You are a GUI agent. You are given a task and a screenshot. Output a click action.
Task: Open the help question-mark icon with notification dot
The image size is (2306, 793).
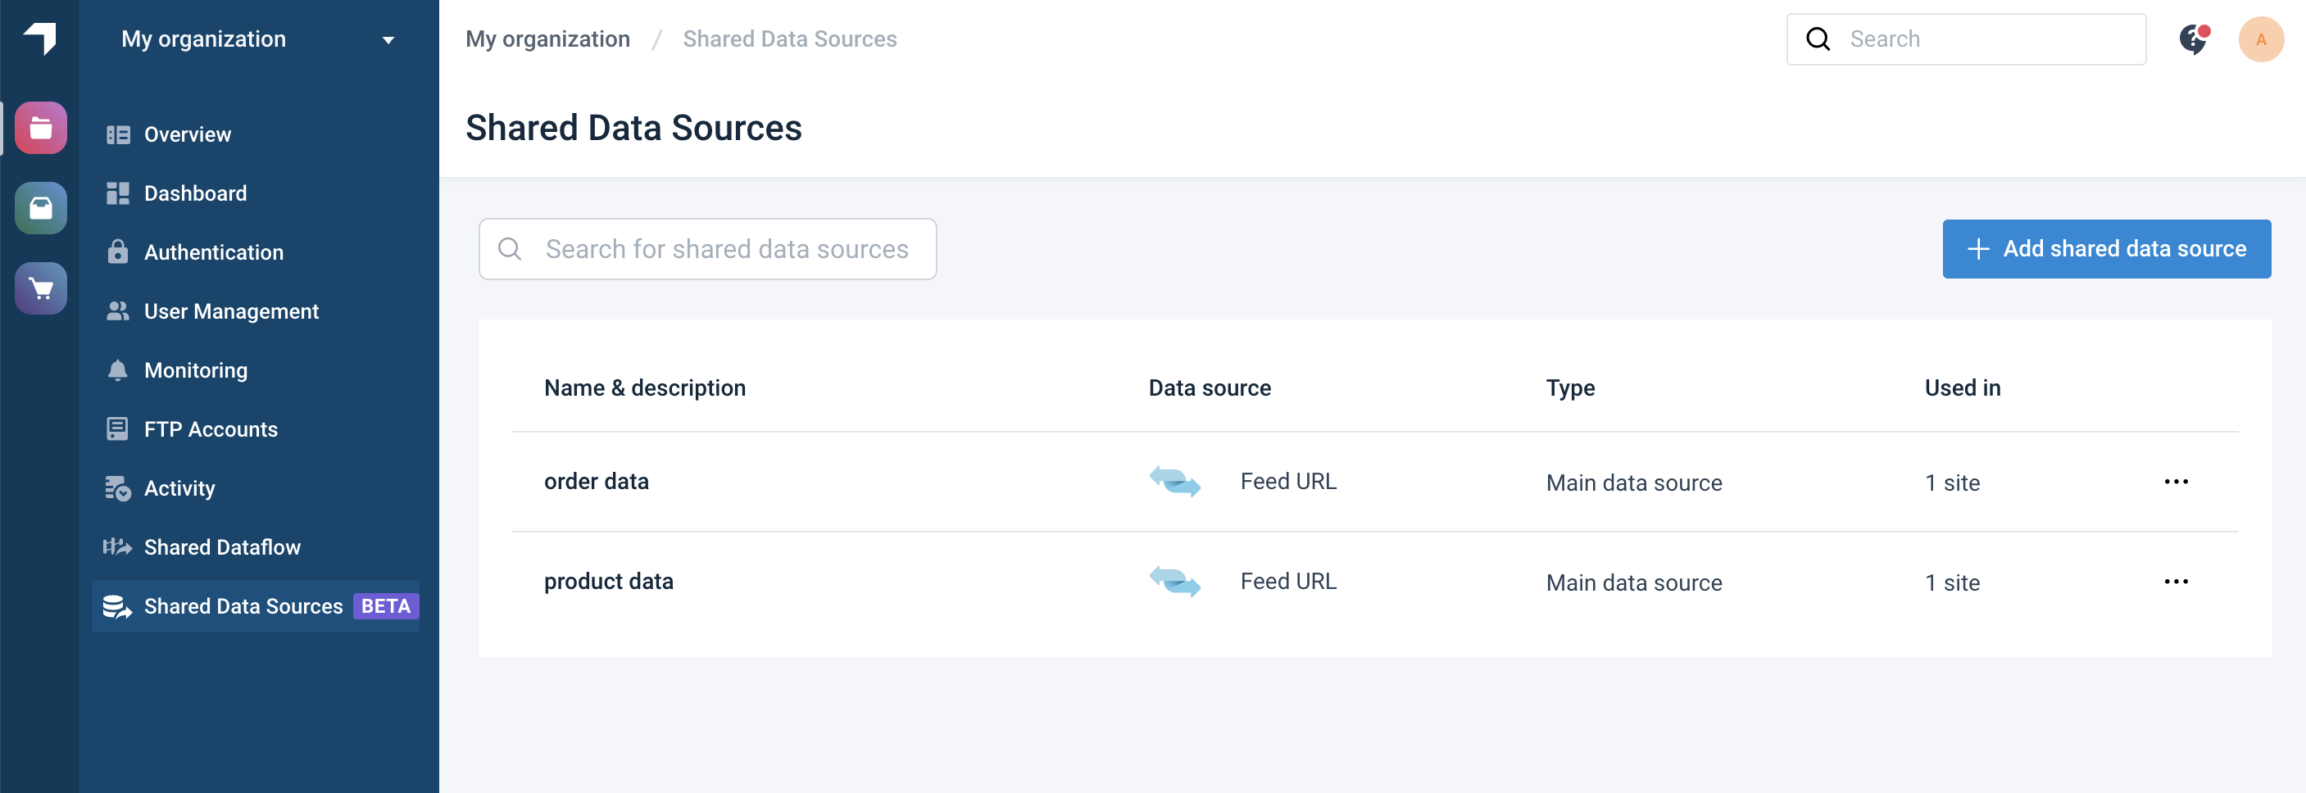[2193, 39]
